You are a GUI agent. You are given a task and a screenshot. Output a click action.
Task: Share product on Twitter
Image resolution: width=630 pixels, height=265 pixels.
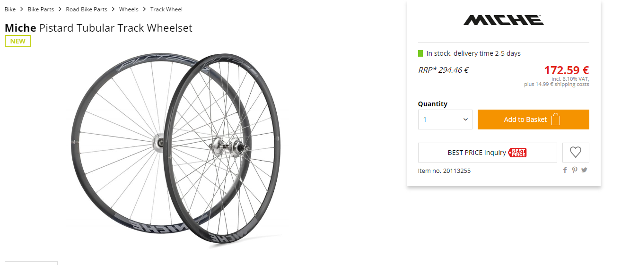pyautogui.click(x=584, y=170)
